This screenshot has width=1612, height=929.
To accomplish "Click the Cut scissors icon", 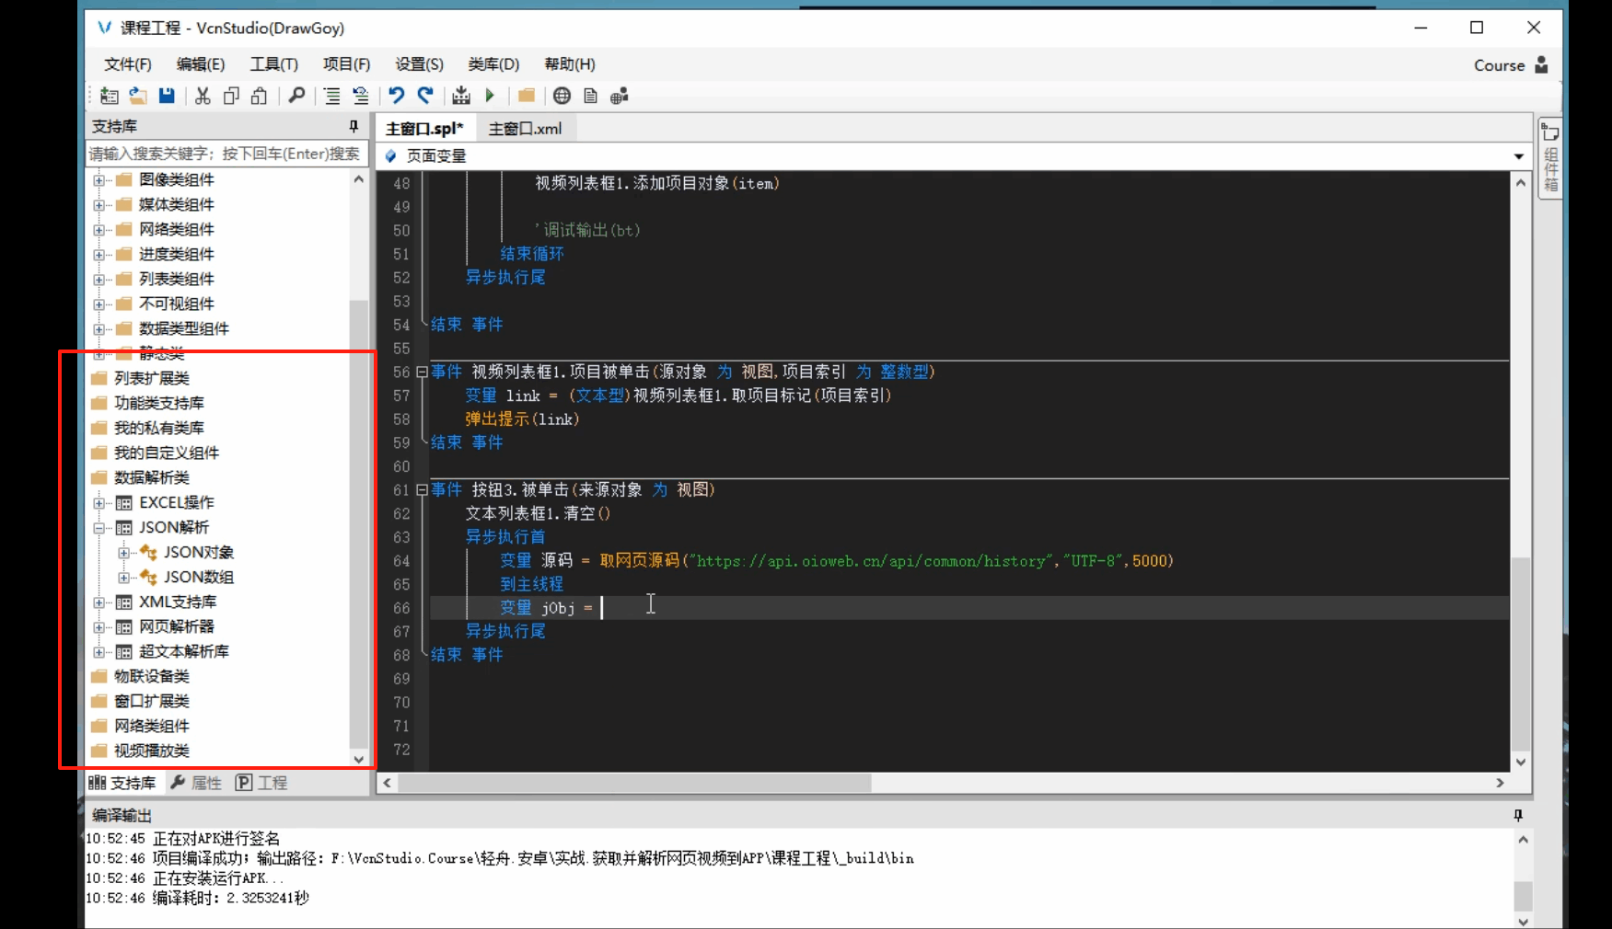I will pyautogui.click(x=203, y=96).
